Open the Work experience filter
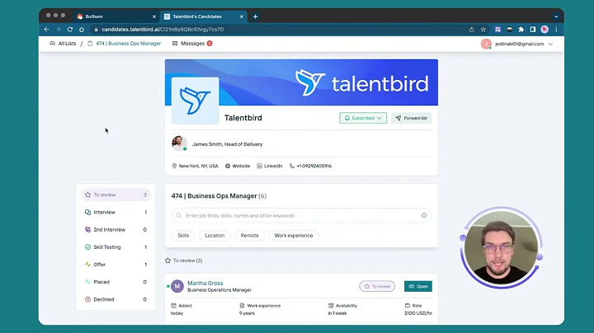 point(294,236)
